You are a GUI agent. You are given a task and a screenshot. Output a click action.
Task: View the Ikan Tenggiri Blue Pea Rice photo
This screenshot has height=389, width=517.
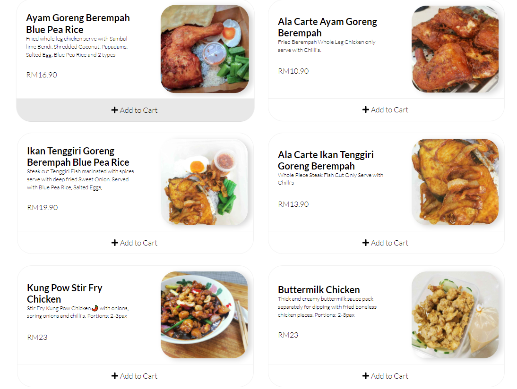205,182
